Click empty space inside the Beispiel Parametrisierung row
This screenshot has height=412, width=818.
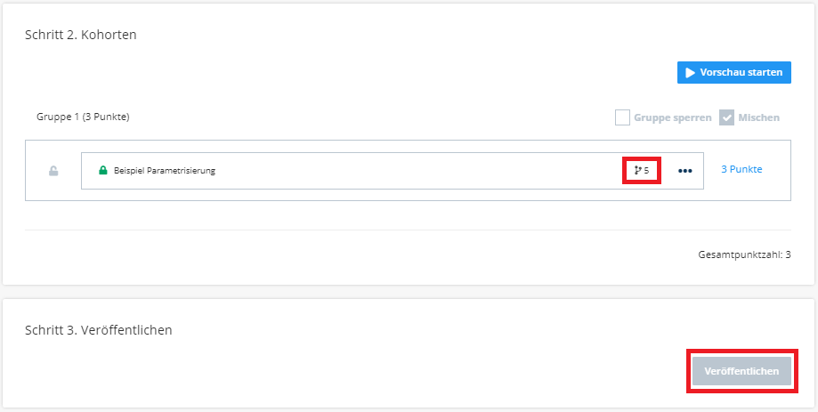[x=417, y=171]
